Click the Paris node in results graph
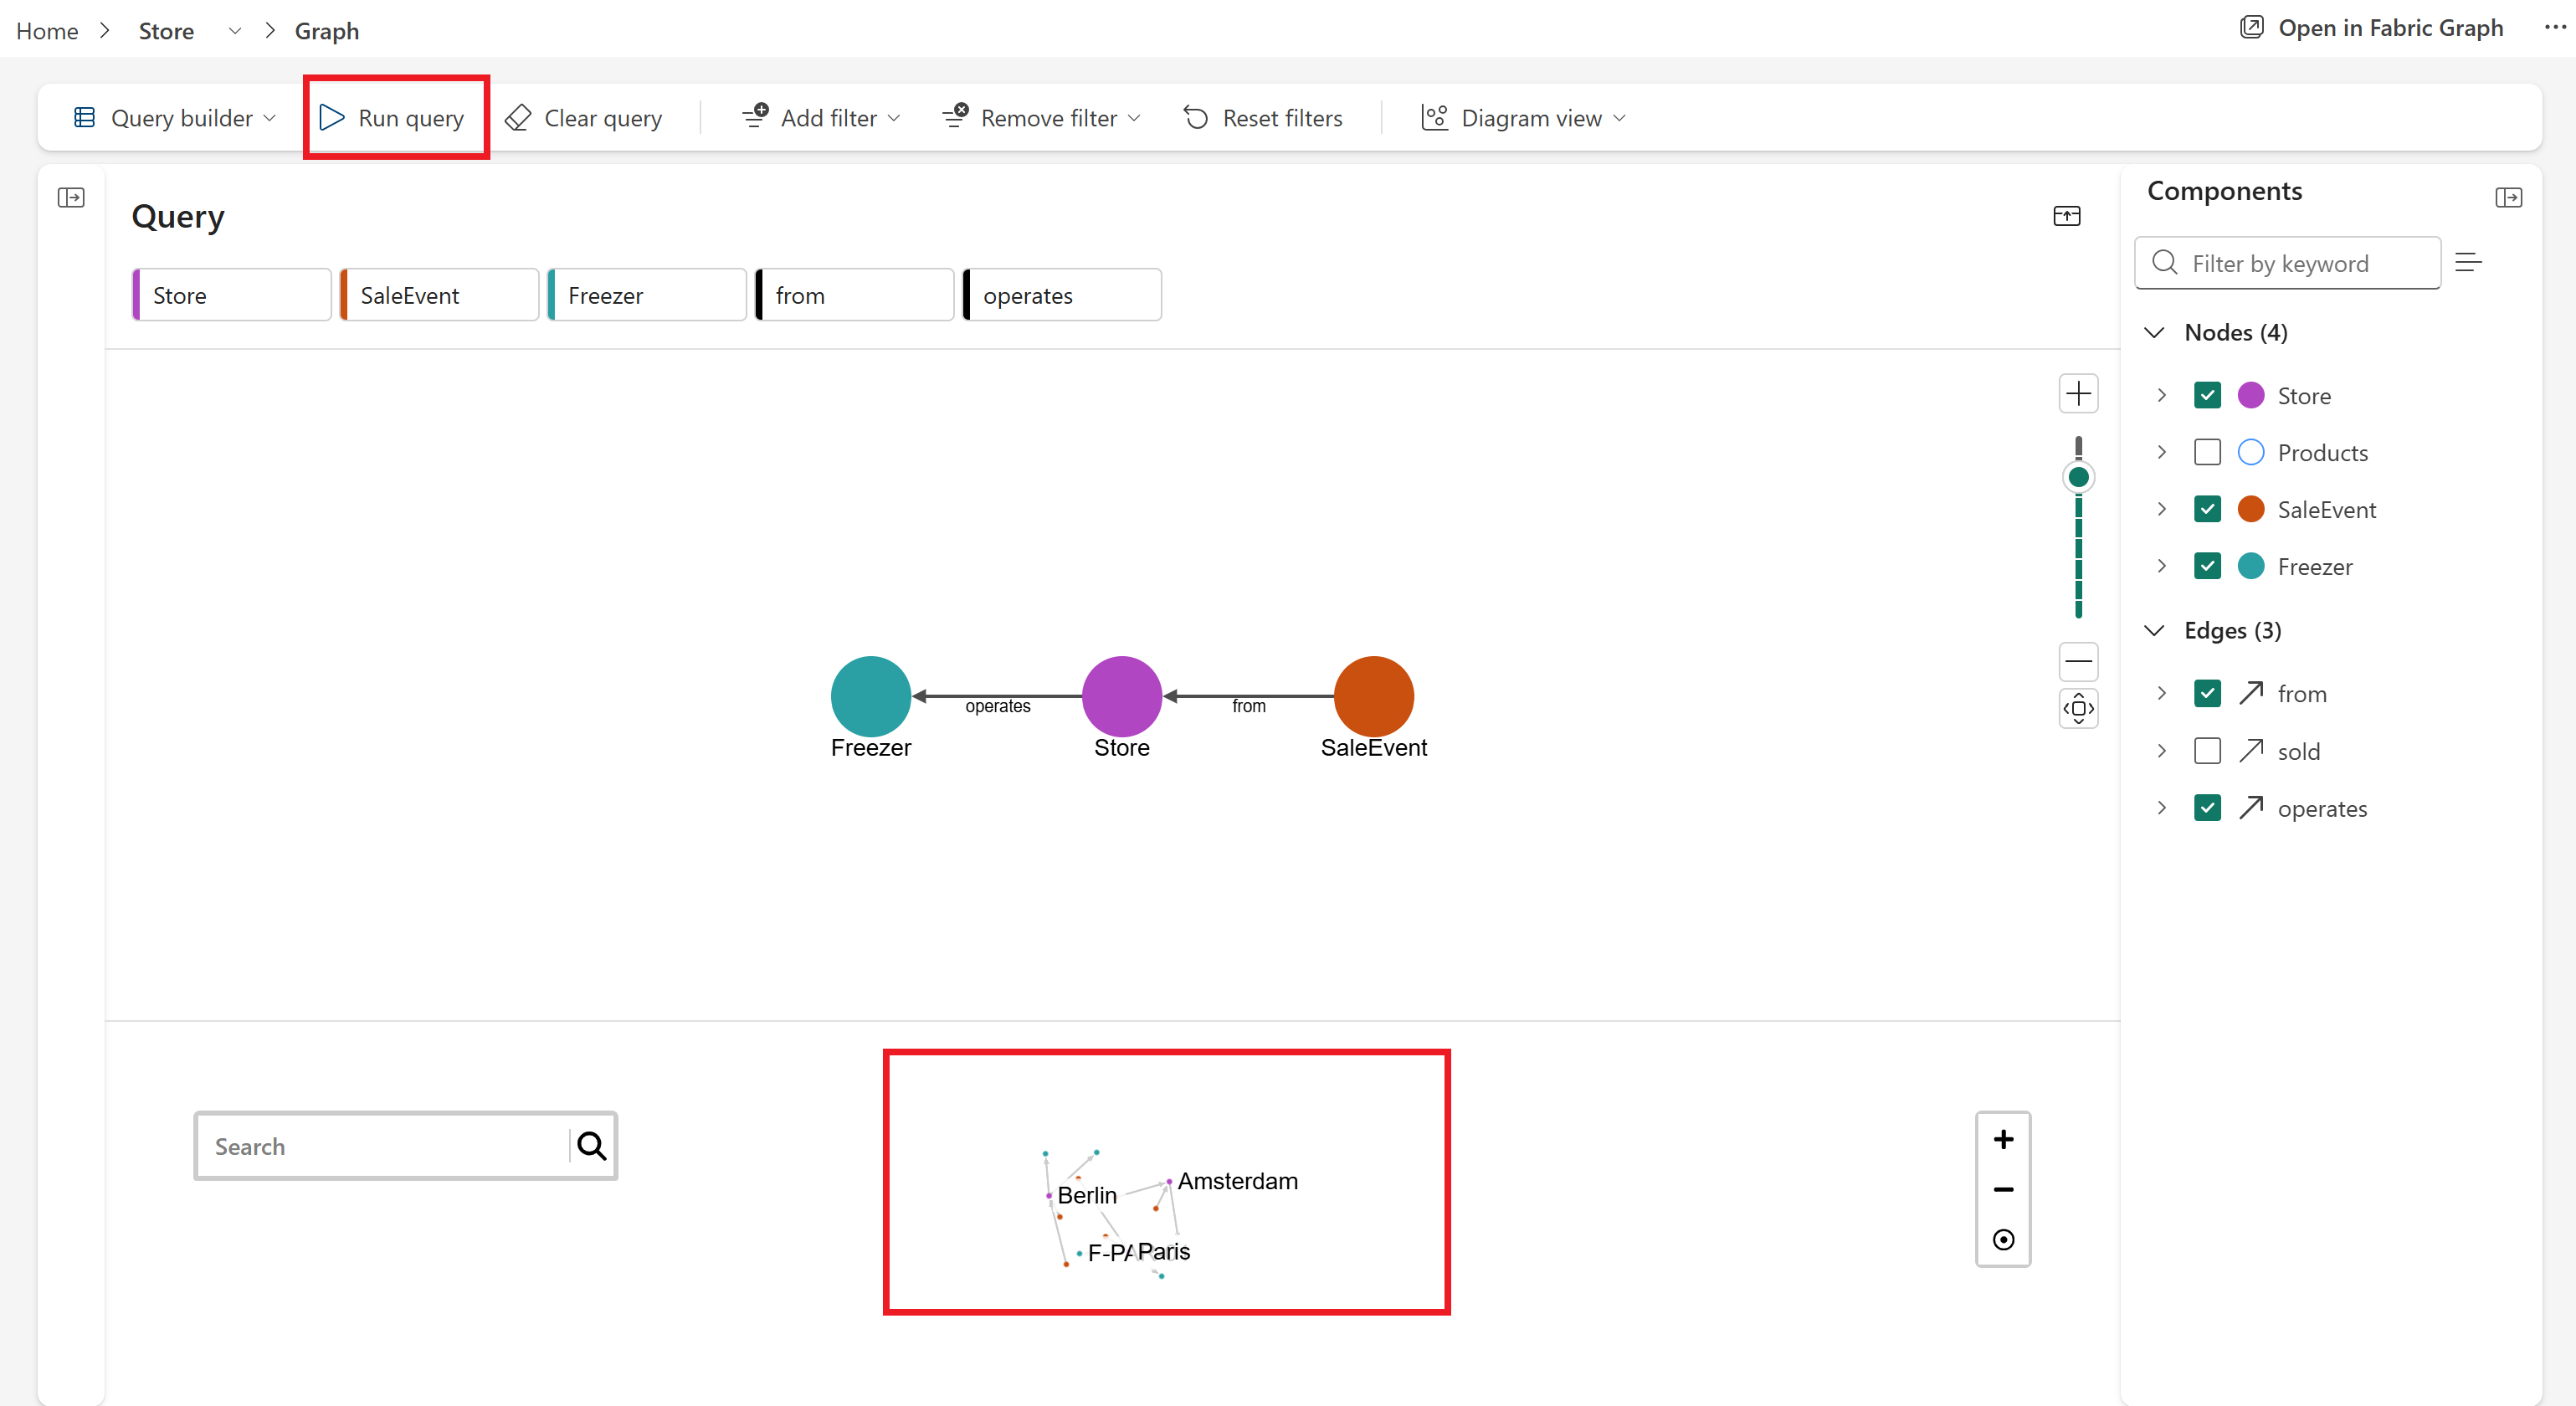Screen dimensions: 2576x1406 point(1163,1251)
